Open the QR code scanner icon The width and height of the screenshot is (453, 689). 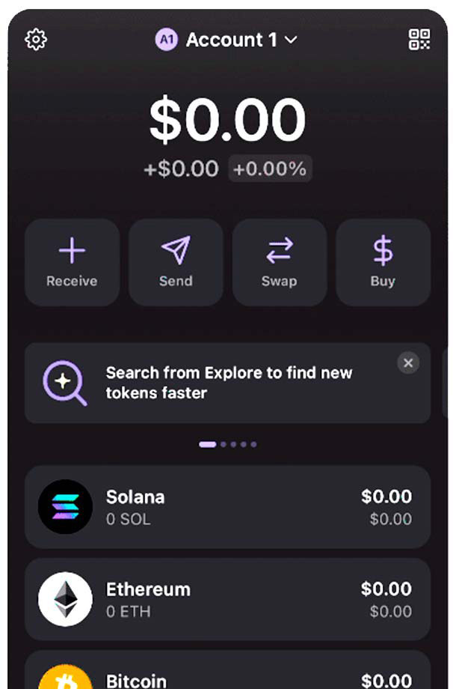pyautogui.click(x=419, y=40)
